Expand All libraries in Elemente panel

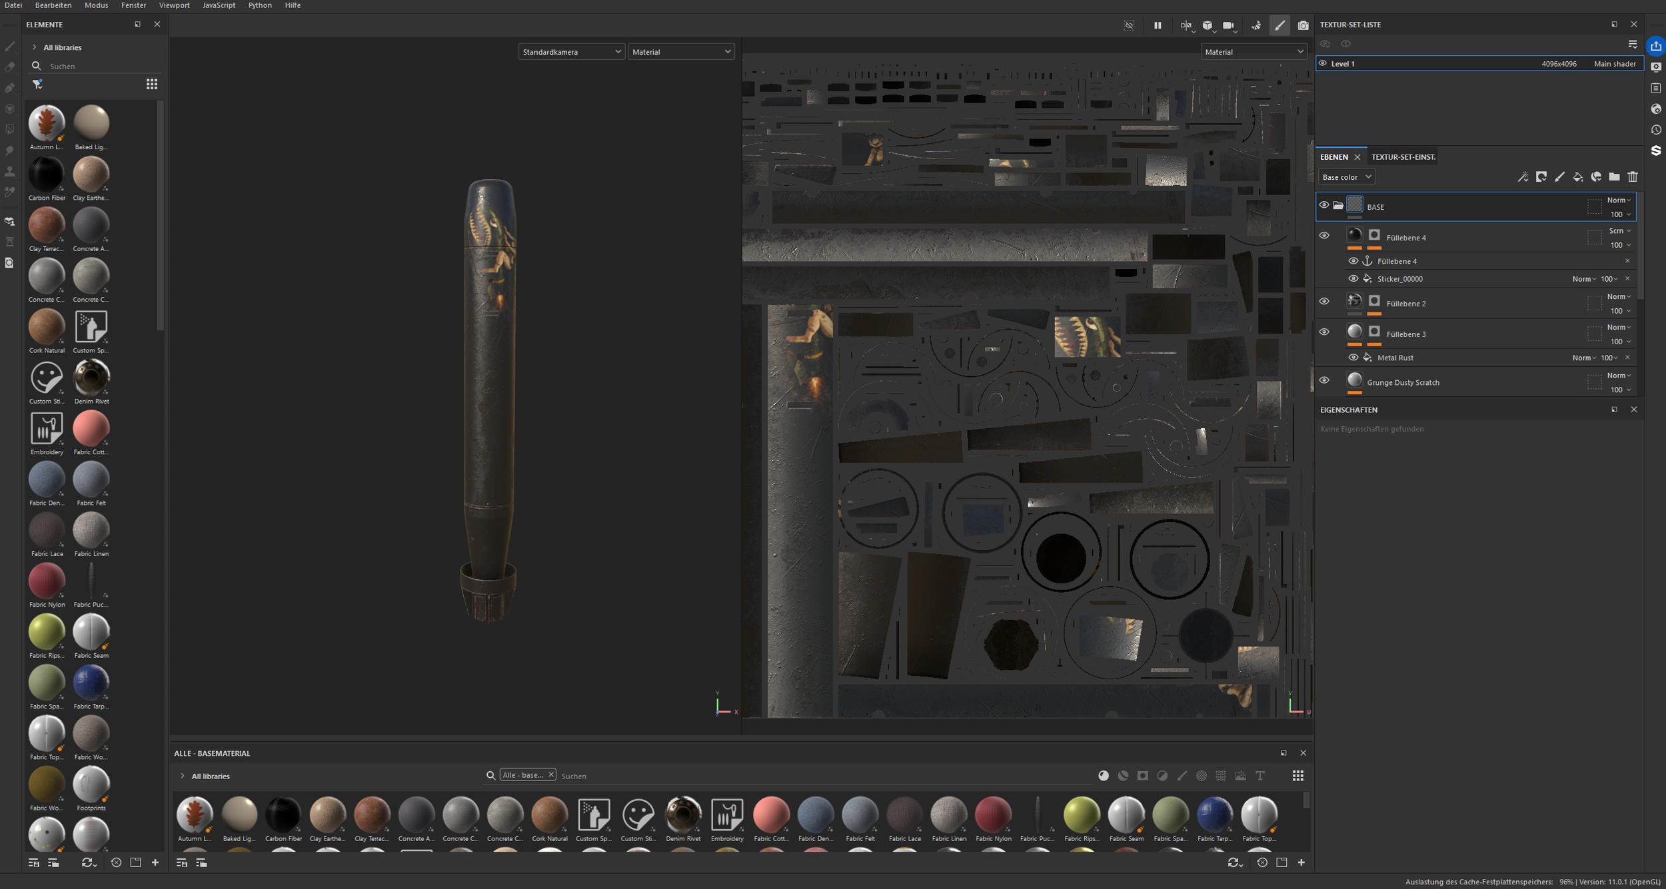35,47
